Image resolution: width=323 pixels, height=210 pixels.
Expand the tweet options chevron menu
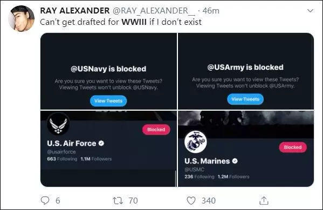[311, 10]
